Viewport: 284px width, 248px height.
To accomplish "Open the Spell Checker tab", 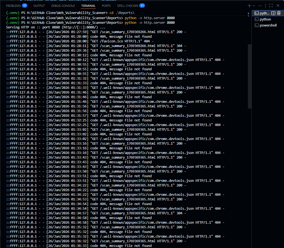I will [127, 6].
